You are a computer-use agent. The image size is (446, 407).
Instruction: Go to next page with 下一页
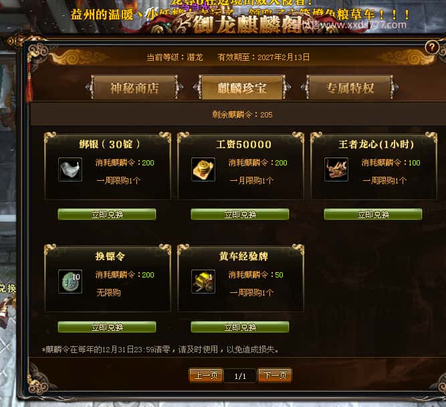[275, 376]
